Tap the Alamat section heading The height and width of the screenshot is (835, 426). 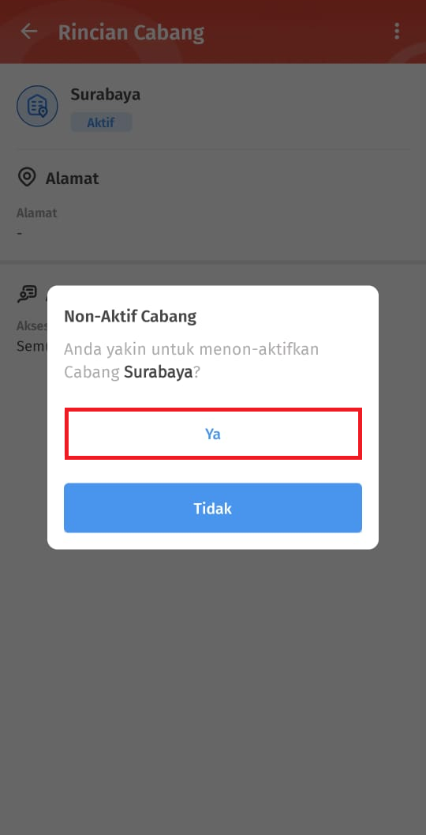coord(73,179)
